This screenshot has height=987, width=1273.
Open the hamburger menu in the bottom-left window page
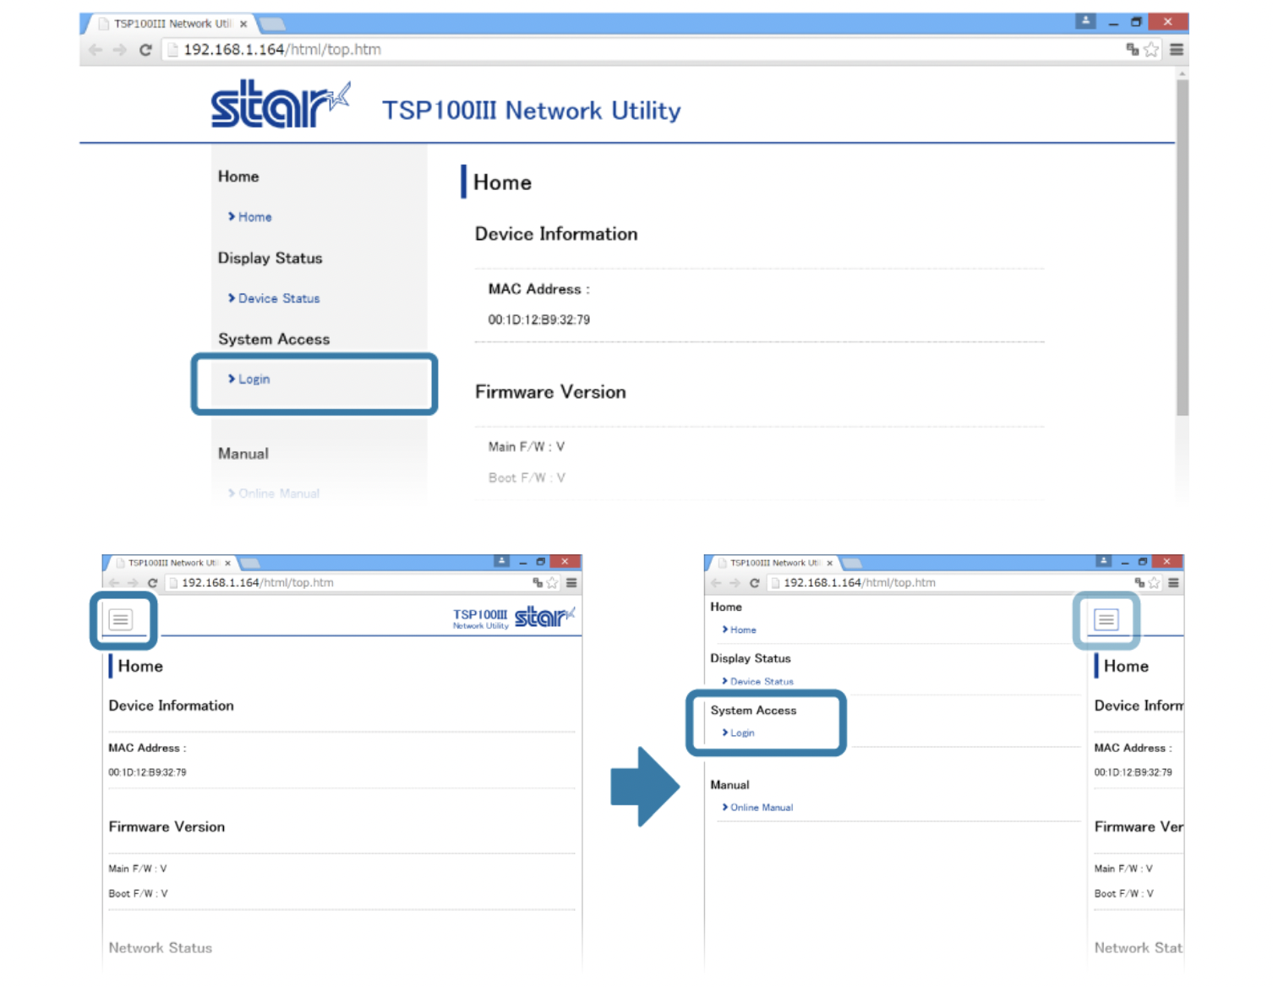tap(121, 619)
